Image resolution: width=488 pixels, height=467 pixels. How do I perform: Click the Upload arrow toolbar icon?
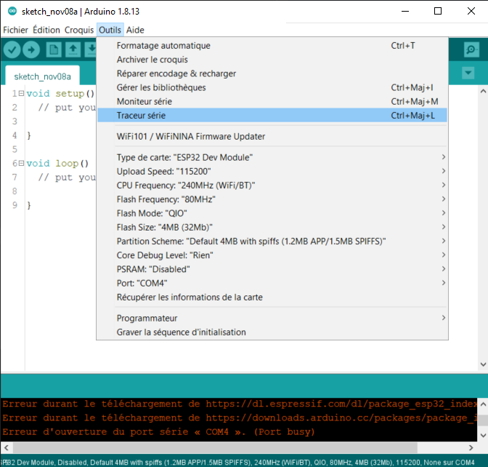pyautogui.click(x=31, y=49)
